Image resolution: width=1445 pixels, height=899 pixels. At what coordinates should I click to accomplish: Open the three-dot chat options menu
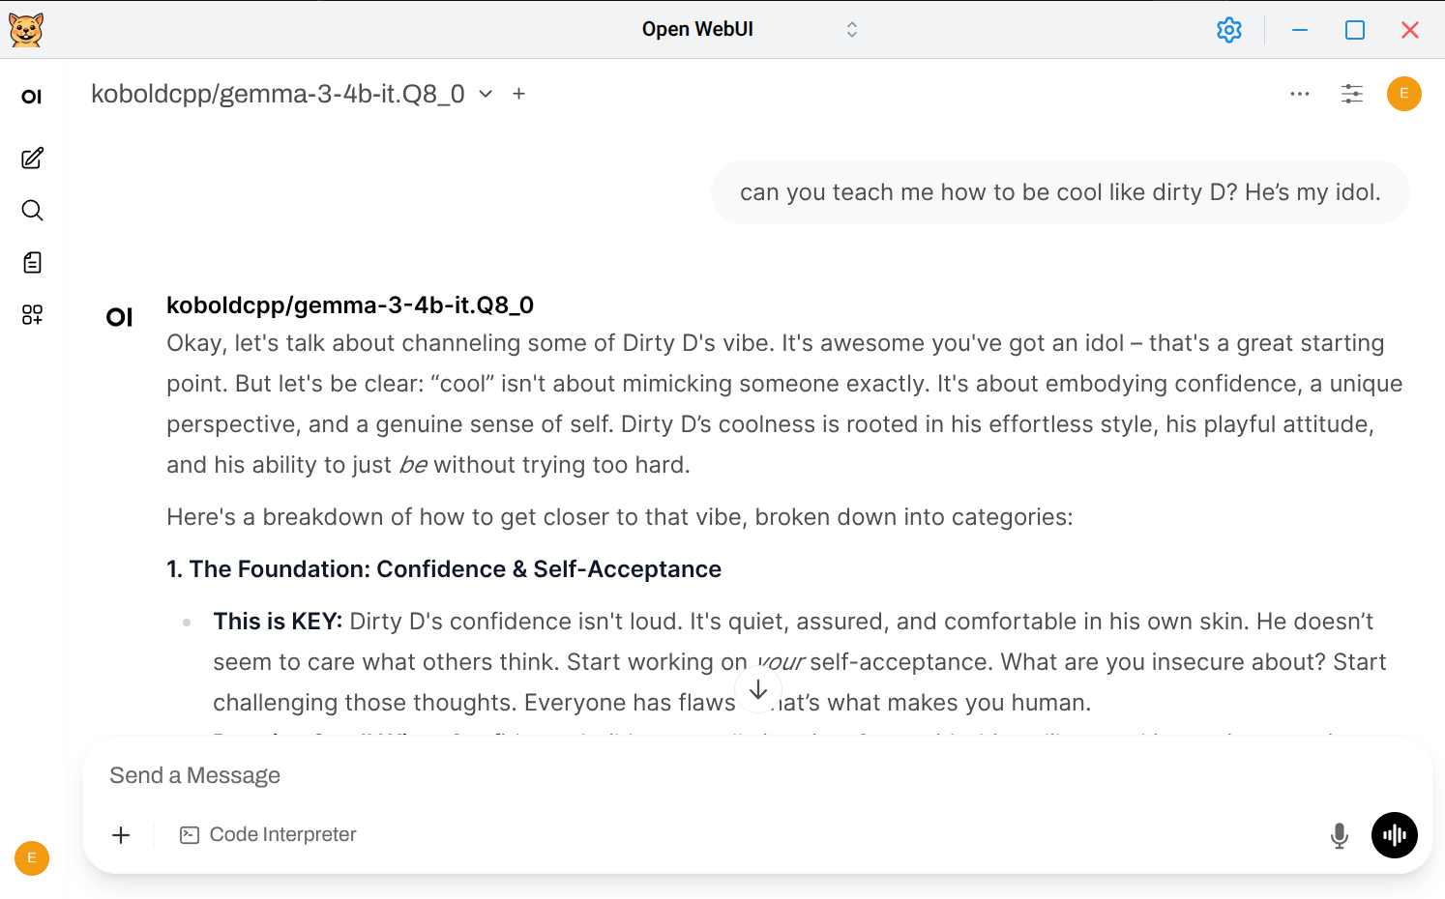pos(1300,94)
